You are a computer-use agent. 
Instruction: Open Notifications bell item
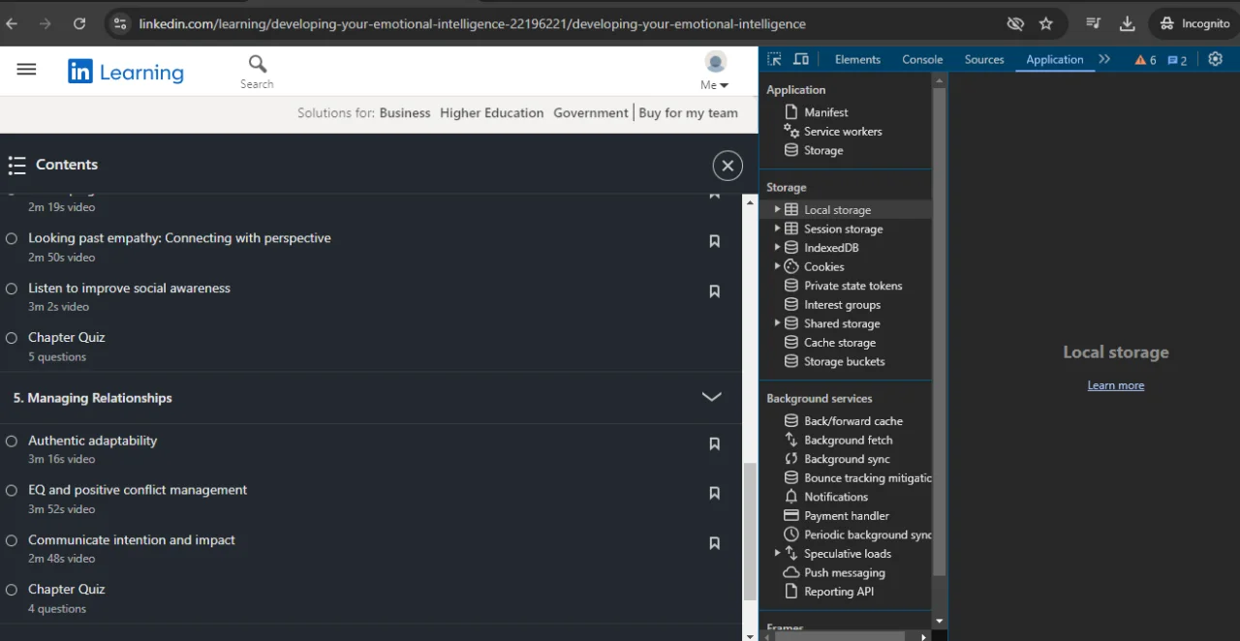coord(835,497)
